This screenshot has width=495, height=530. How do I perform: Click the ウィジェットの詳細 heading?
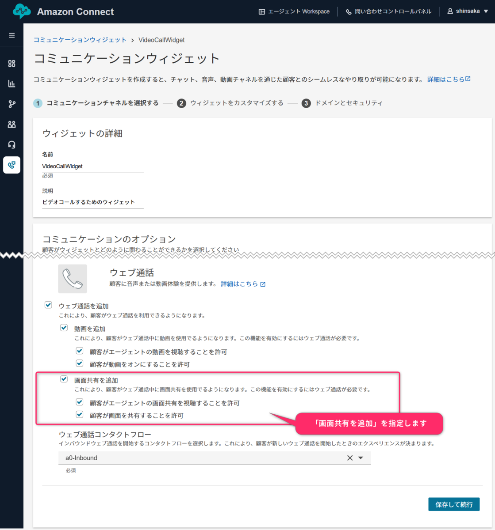[x=82, y=133]
